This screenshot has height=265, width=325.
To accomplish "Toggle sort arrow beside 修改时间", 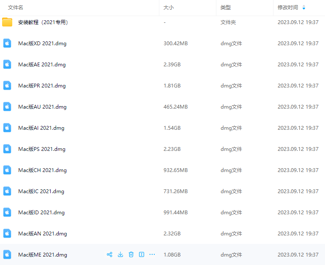I will point(304,8).
